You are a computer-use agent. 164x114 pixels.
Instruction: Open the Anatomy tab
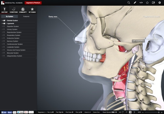[5, 10]
